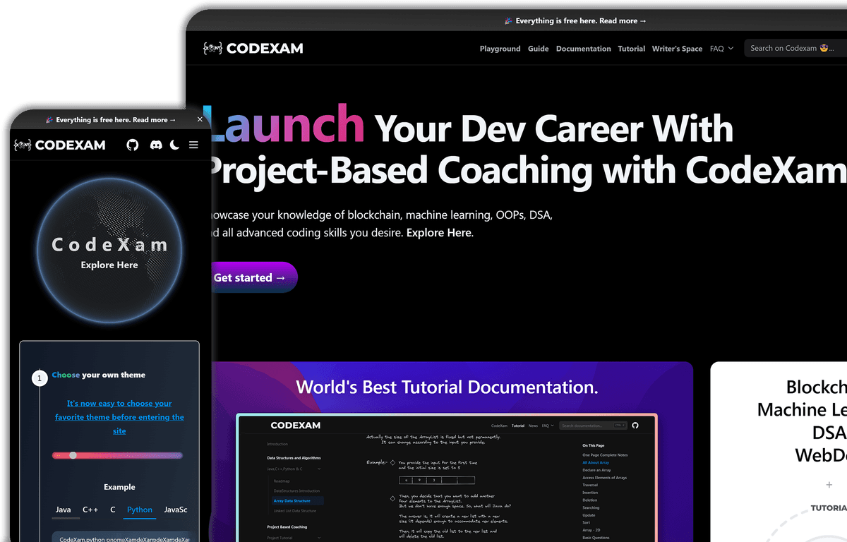Open the Tutorial nav item
Screen dimensions: 847x542
632,49
